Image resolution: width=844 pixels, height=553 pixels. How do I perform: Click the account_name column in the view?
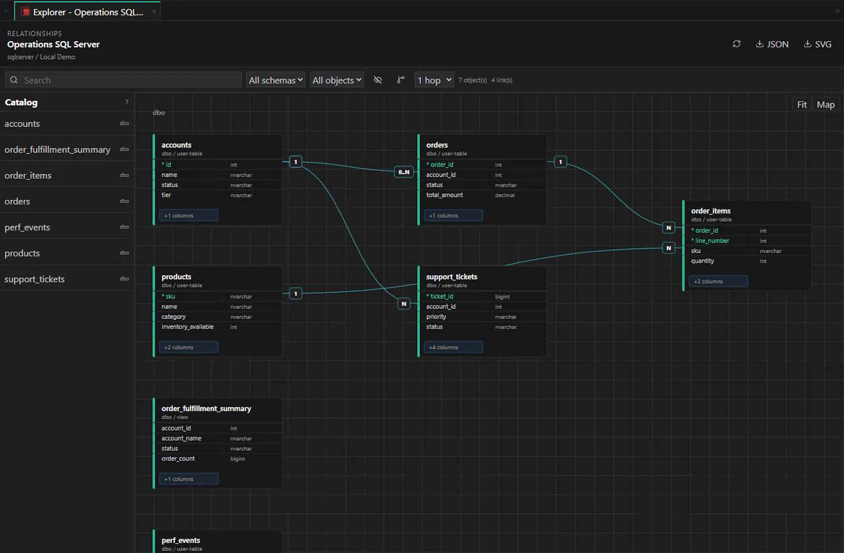click(x=218, y=439)
